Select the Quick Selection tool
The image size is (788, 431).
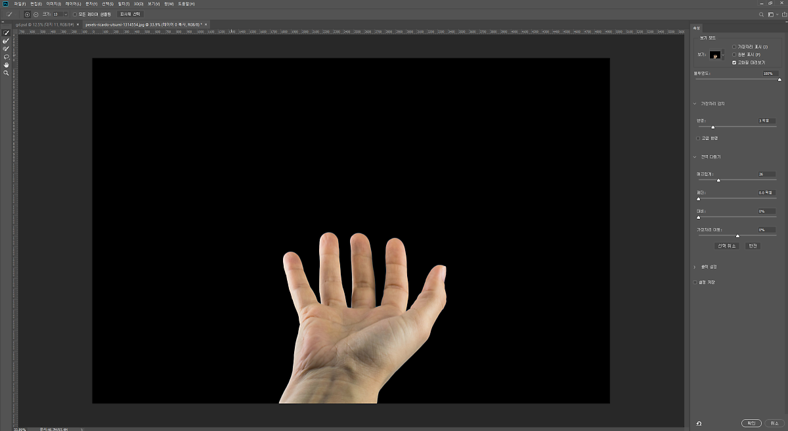[x=7, y=33]
